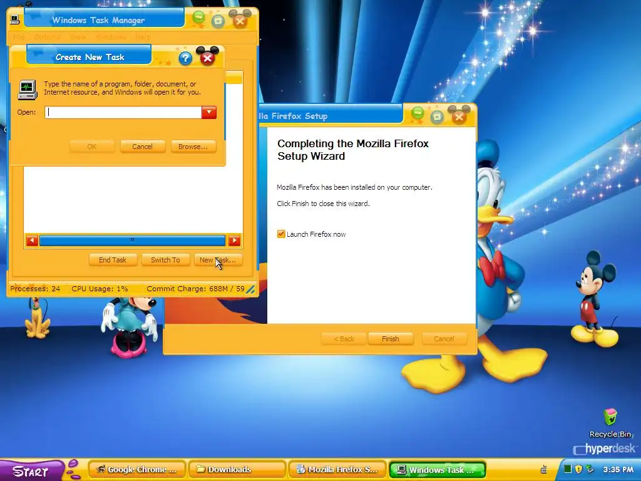This screenshot has height=481, width=641.
Task: Click the Task Manager title bar icon
Action: click(15, 19)
